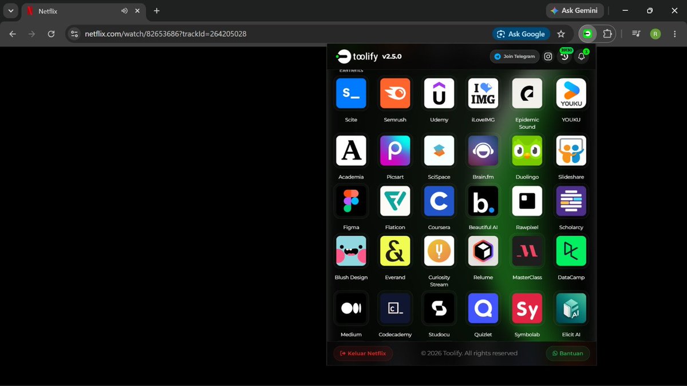Open Toolify's Instagram icon
This screenshot has width=687, height=386.
[548, 57]
